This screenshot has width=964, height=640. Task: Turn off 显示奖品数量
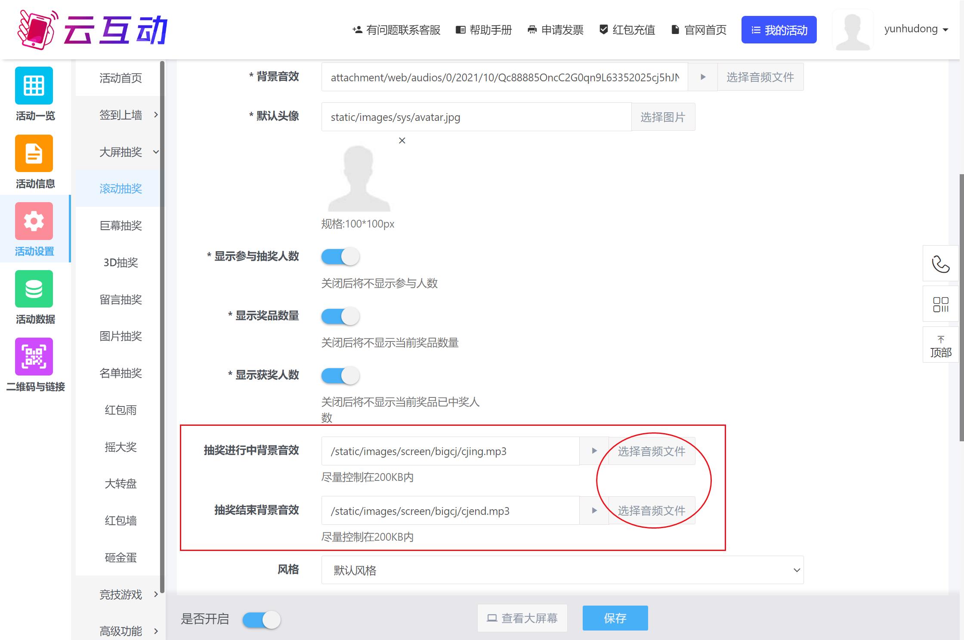coord(340,316)
